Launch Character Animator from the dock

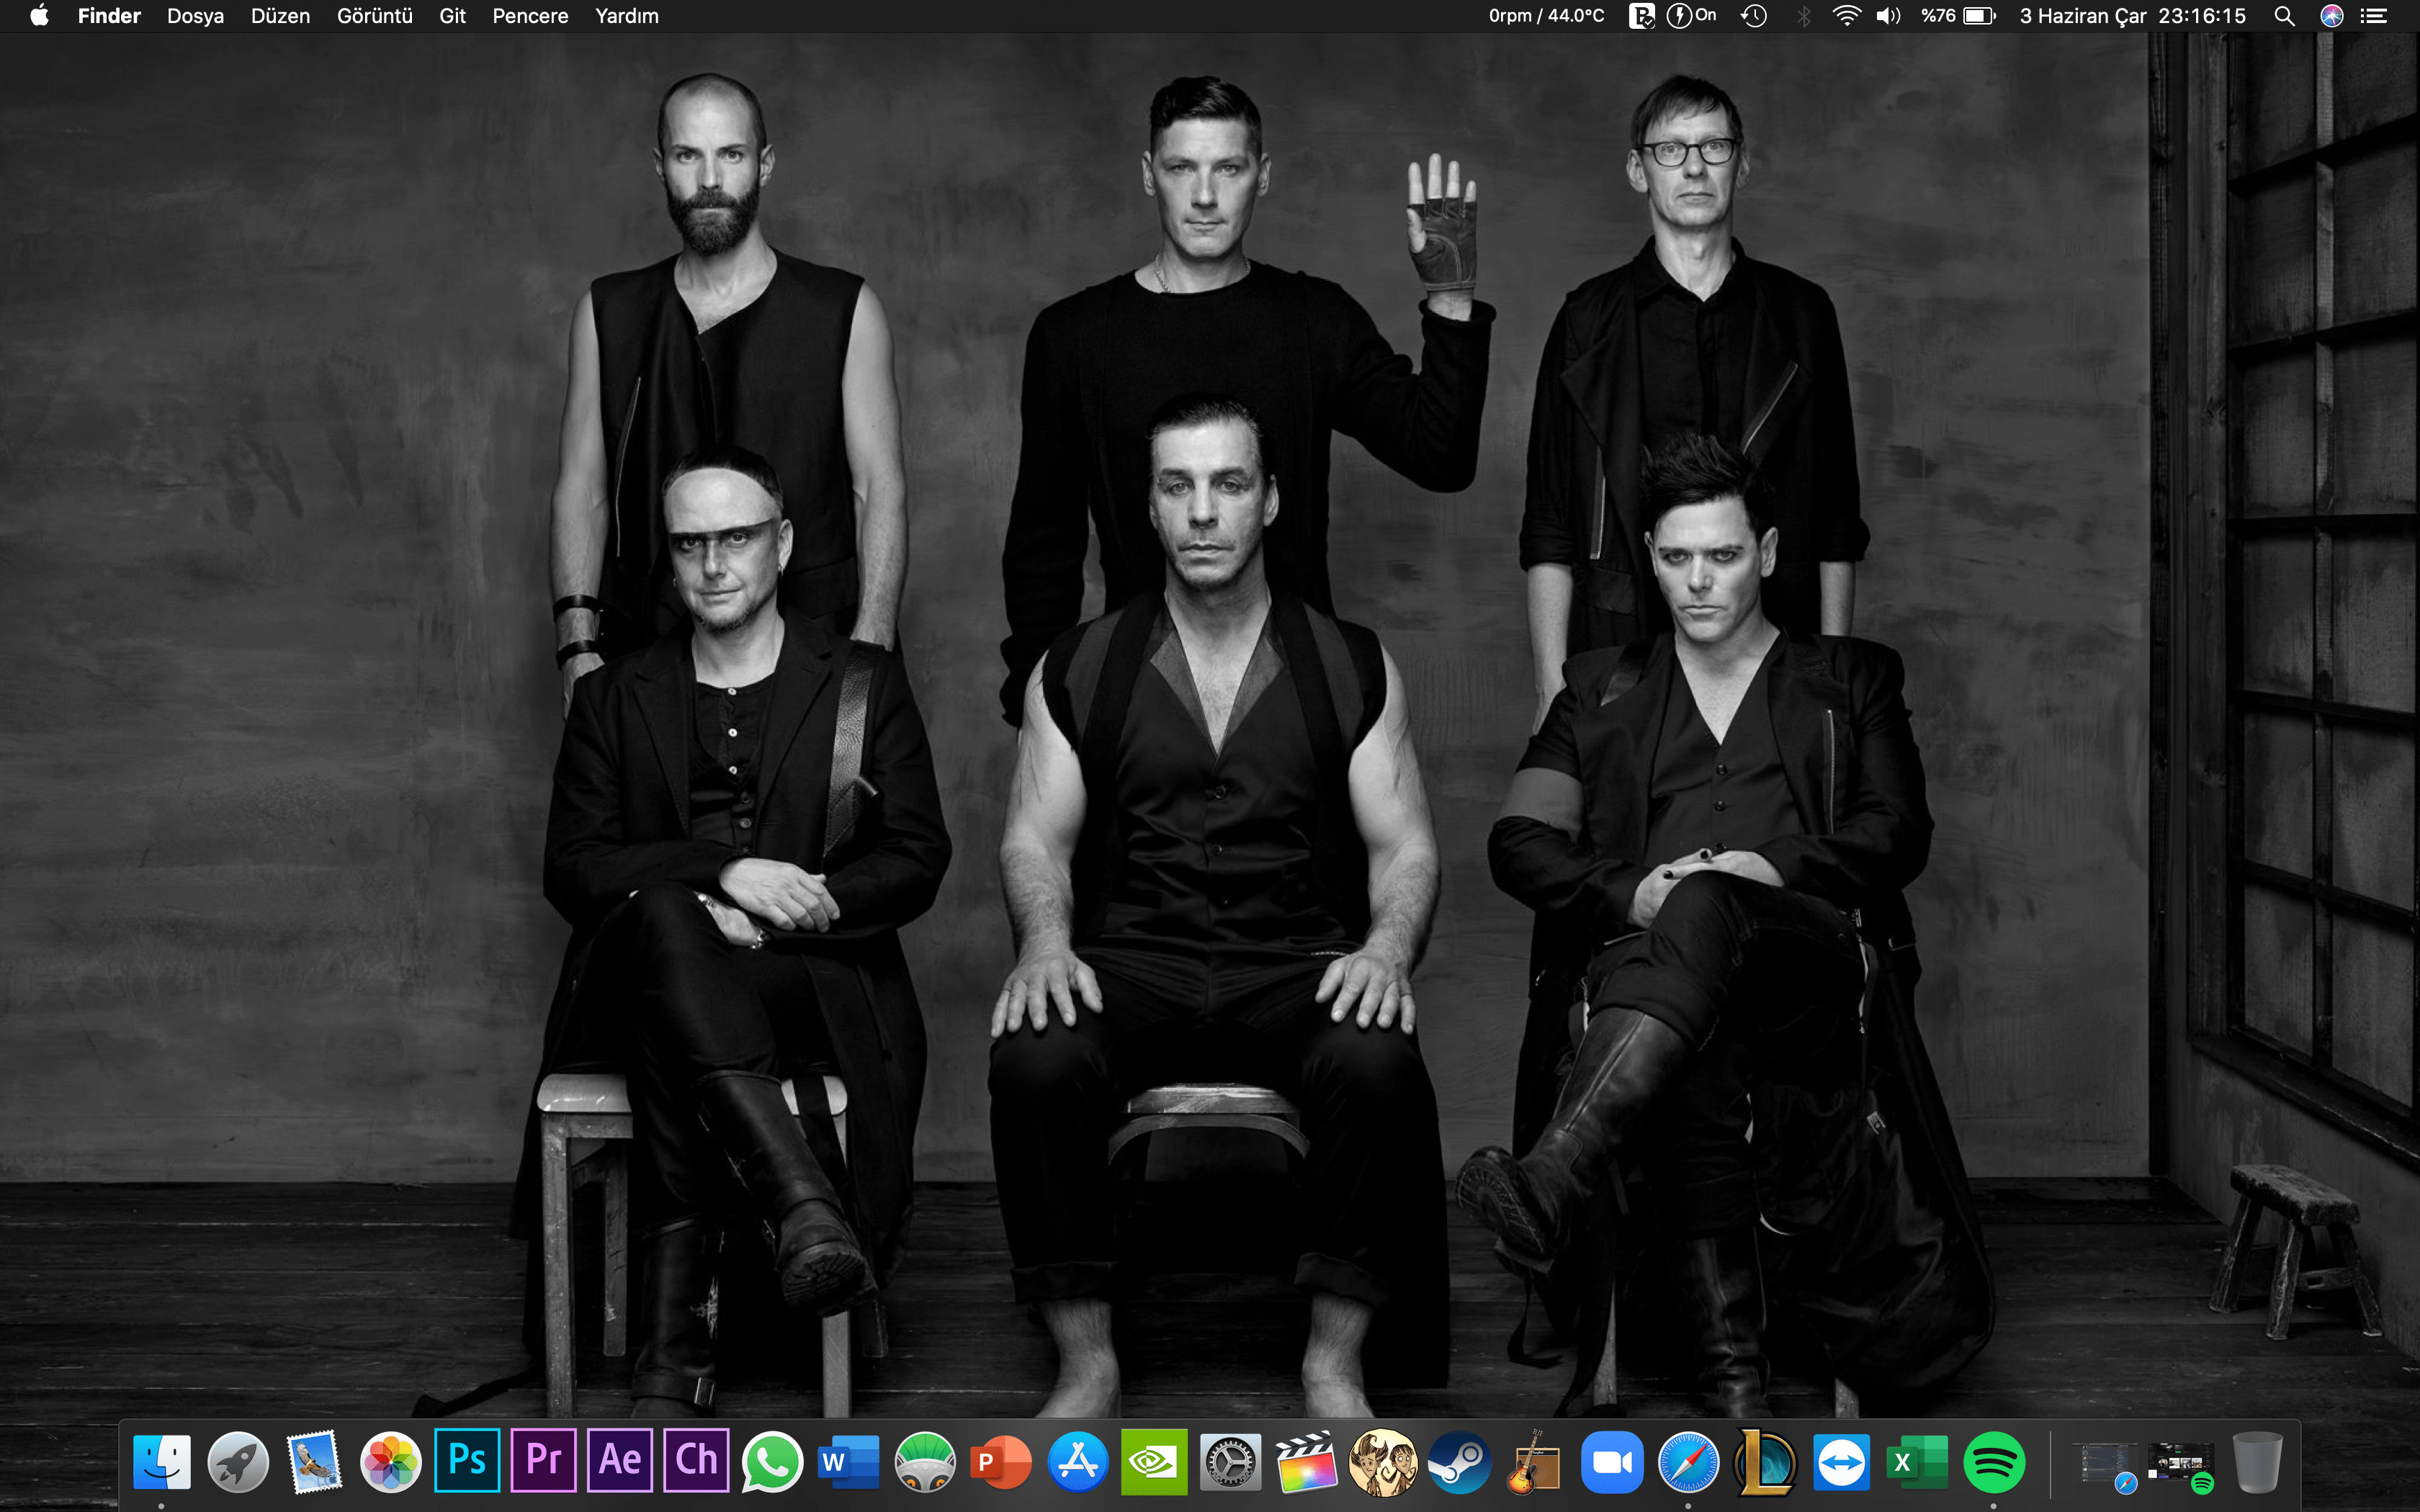[x=696, y=1461]
